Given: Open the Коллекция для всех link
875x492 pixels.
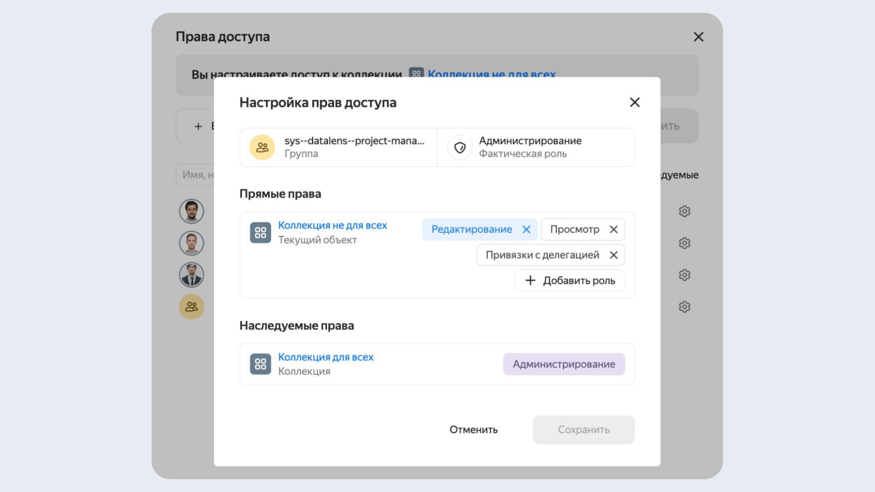Looking at the screenshot, I should tap(326, 357).
